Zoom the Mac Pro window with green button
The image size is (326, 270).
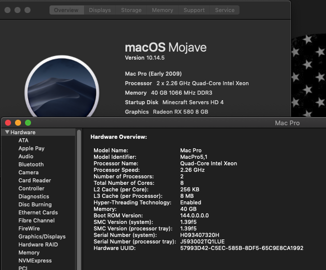28,123
